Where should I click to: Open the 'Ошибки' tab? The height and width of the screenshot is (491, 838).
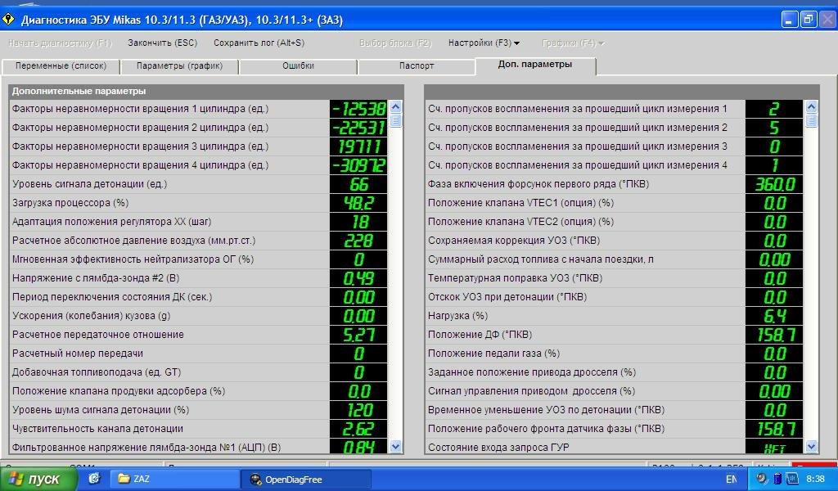point(298,66)
